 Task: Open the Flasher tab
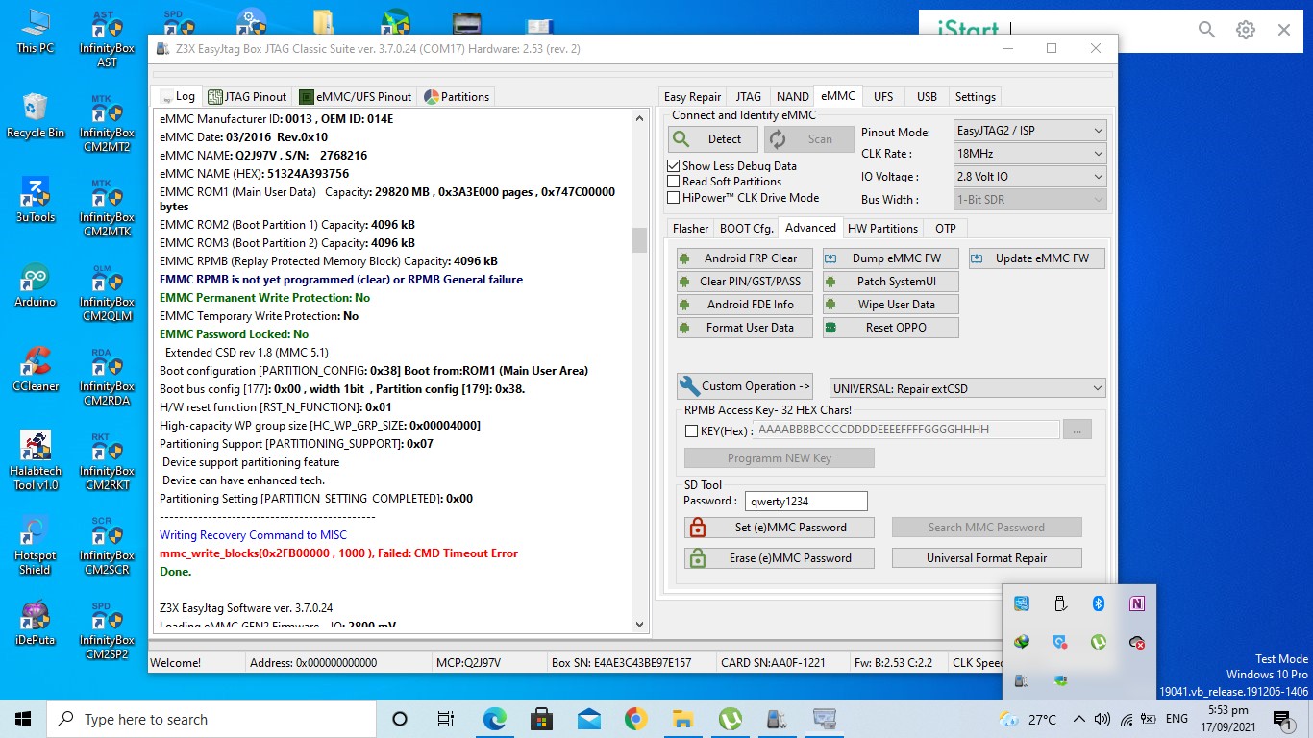click(690, 228)
